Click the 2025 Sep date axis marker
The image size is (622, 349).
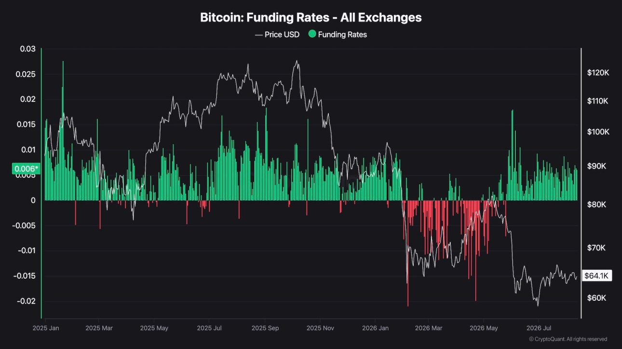(x=265, y=328)
